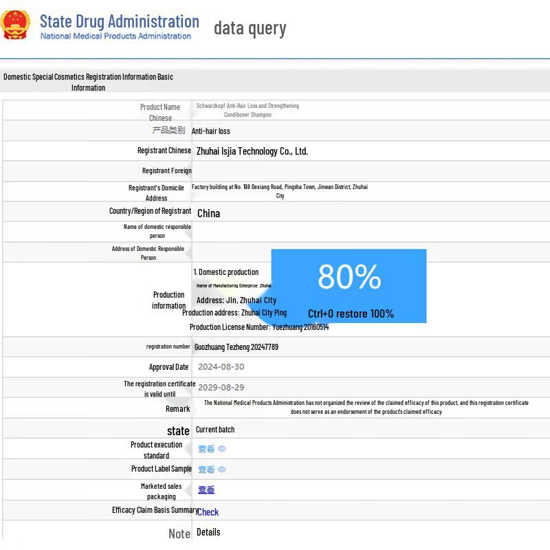Click 'Domestic Special Cosmetics Registration Information' heading

point(88,82)
